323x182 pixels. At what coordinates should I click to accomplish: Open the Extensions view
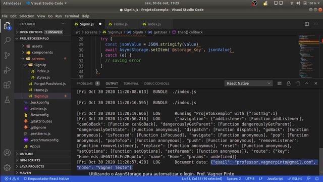point(7,85)
